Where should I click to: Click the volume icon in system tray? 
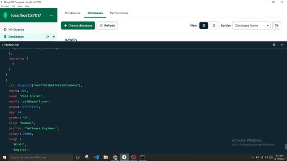(x=266, y=157)
